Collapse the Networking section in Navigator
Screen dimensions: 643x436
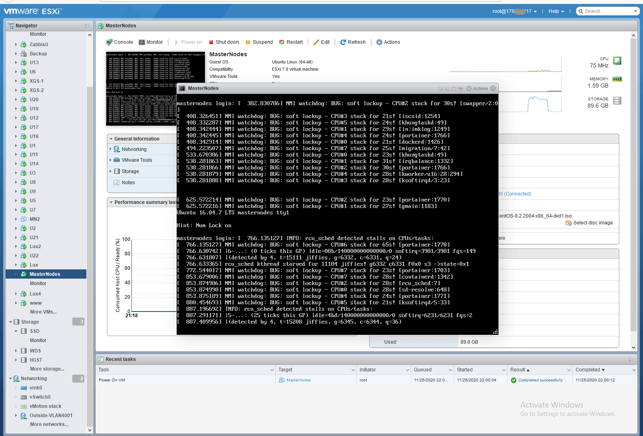(10, 379)
